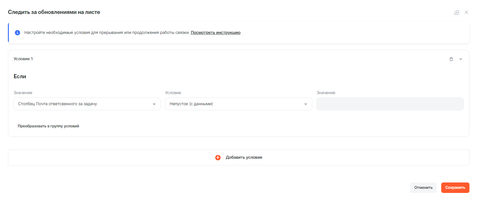
Task: Click the orange plus icon for adding a condition
Action: pos(218,157)
